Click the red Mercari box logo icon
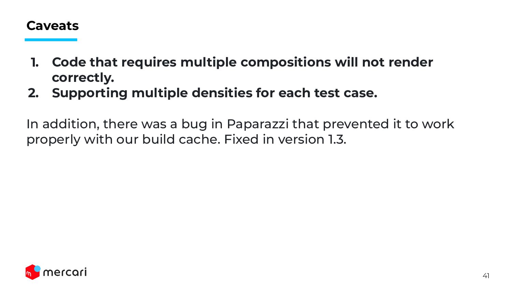512x288 pixels. [x=32, y=273]
